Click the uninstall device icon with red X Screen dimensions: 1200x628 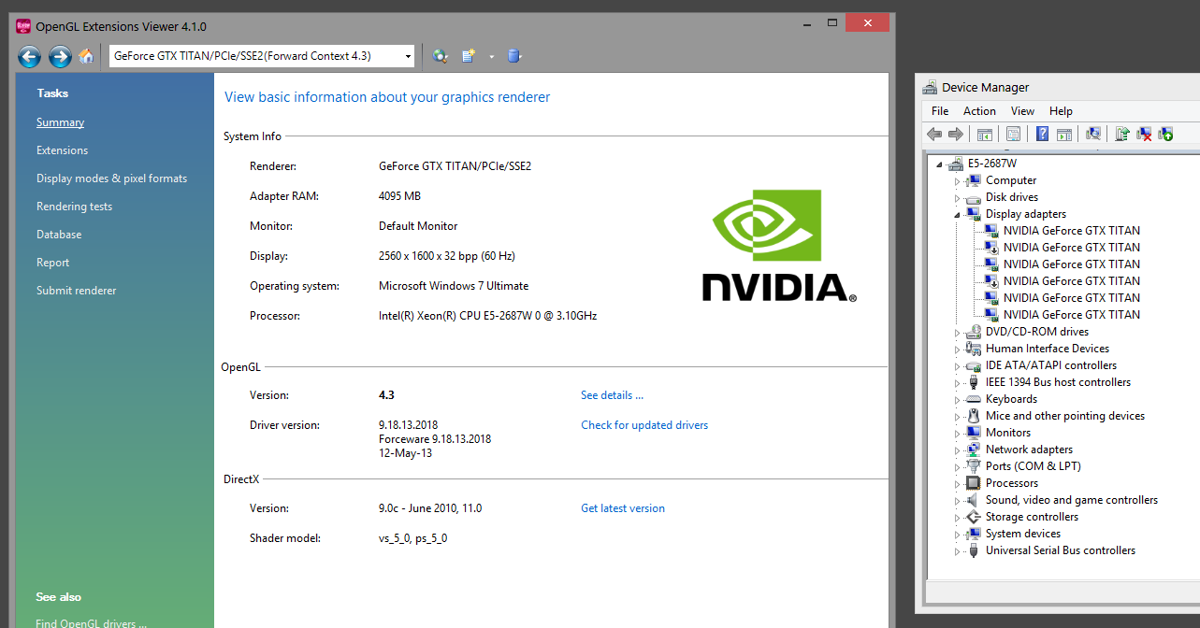click(1144, 135)
